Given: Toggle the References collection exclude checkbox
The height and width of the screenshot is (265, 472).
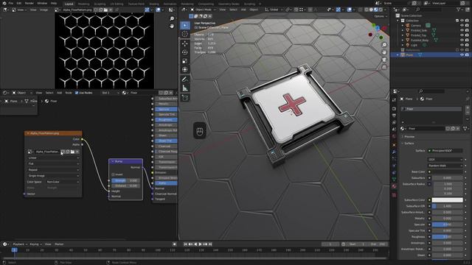Looking at the screenshot, I should coord(457,50).
